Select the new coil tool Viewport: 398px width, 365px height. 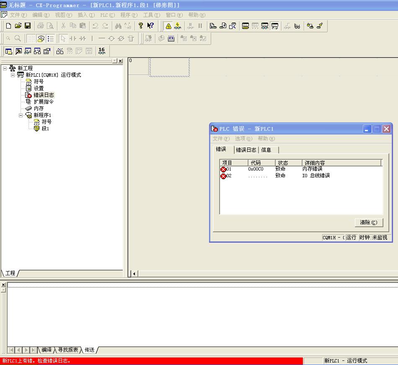[x=111, y=39]
